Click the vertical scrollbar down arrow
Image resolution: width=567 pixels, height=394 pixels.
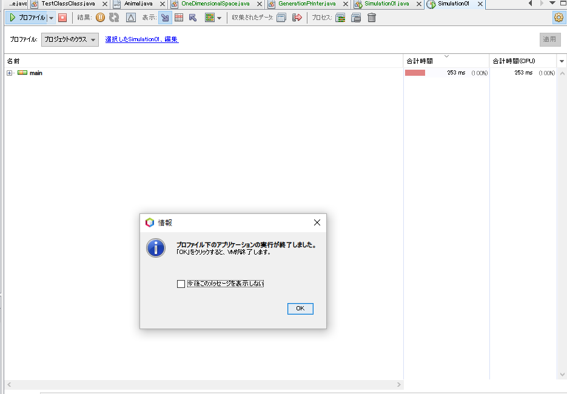(x=562, y=375)
